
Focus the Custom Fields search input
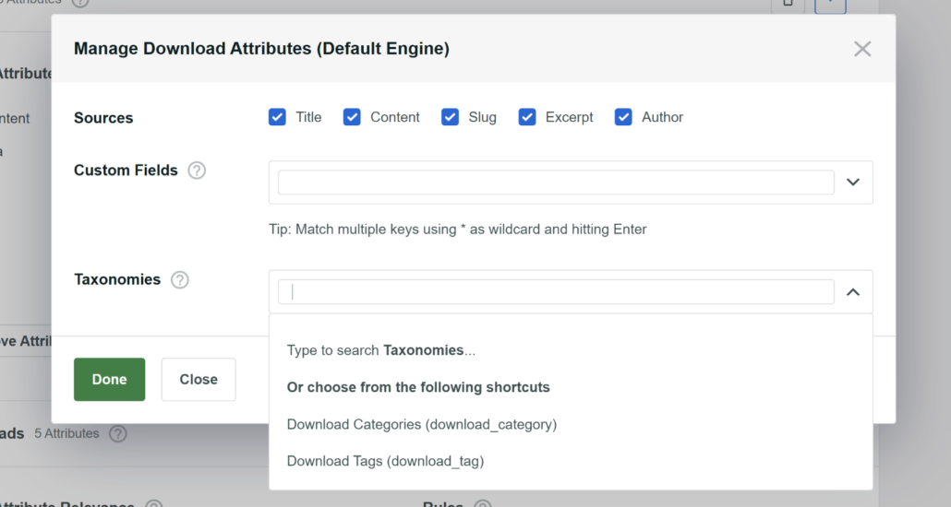(x=556, y=183)
